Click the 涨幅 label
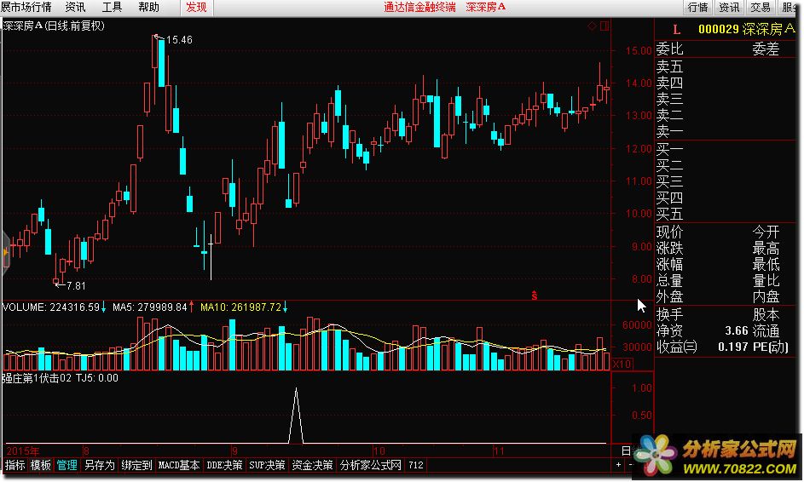This screenshot has width=804, height=482. (669, 264)
